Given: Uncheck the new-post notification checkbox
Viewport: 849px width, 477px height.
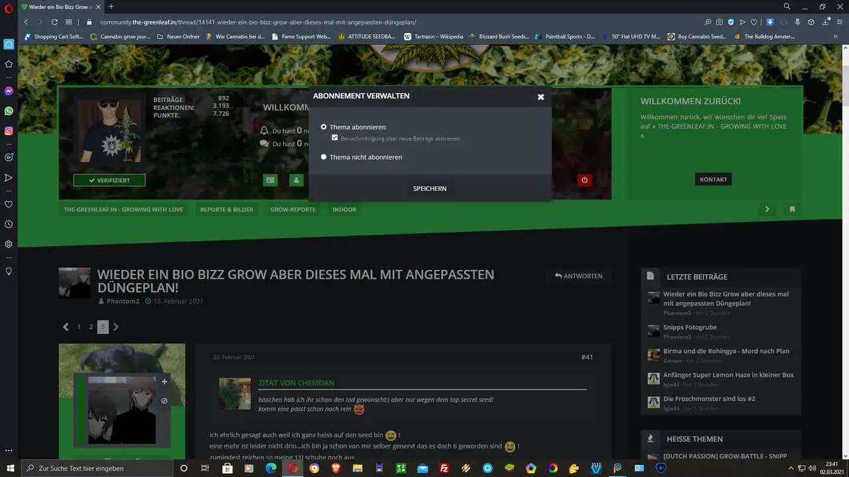Looking at the screenshot, I should [x=335, y=138].
